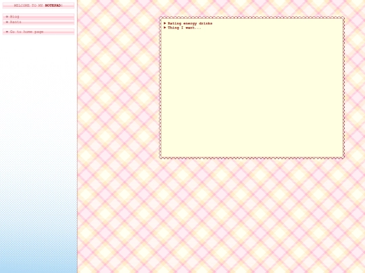The image size is (365, 273).
Task: Click the Go to home page link
Action: (x=39, y=32)
